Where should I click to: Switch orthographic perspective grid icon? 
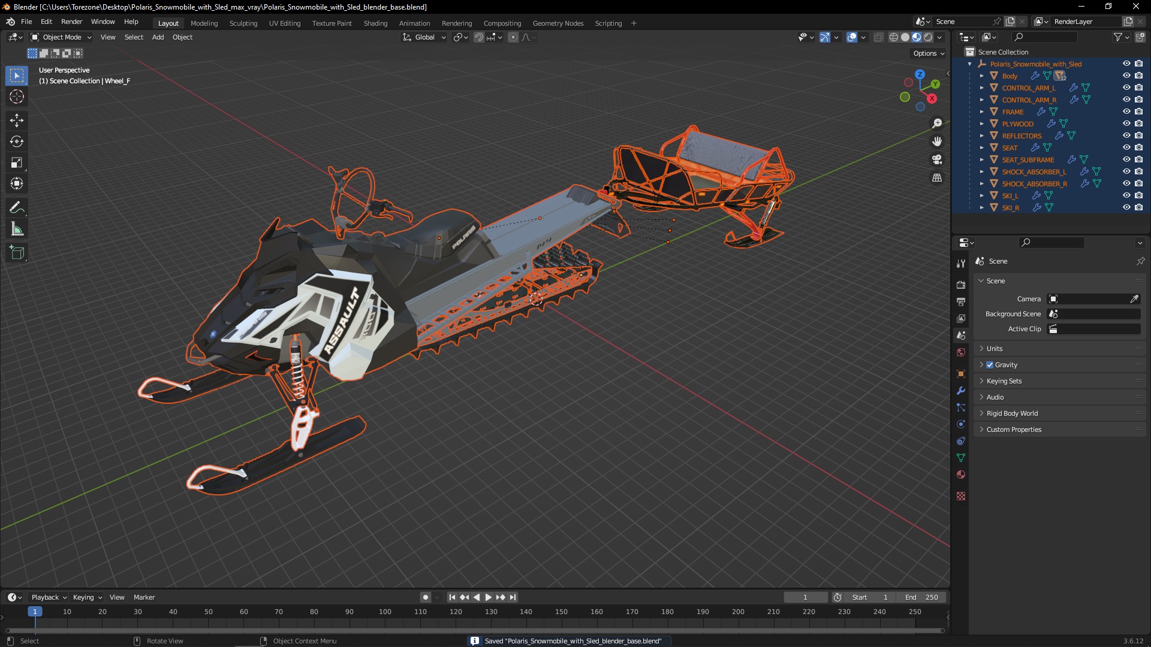point(937,178)
